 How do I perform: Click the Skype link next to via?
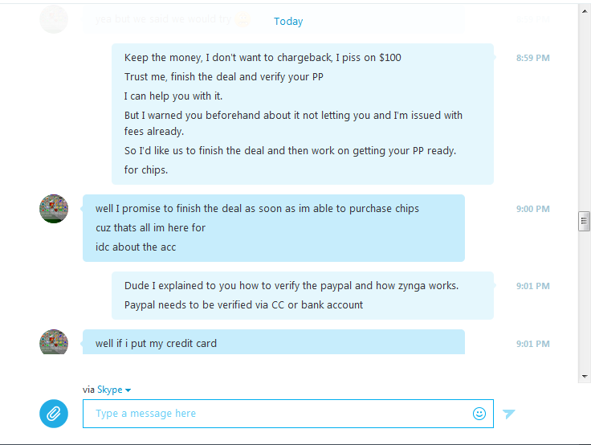[110, 390]
